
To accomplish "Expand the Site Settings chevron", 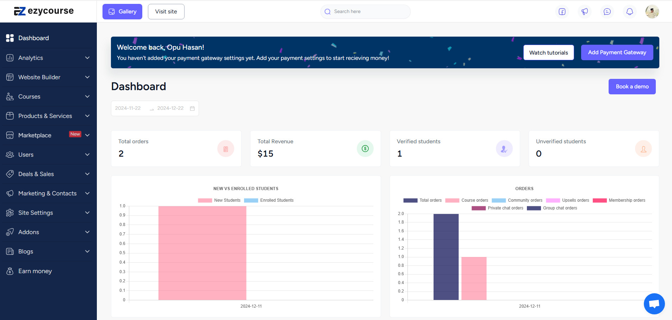I will (87, 213).
